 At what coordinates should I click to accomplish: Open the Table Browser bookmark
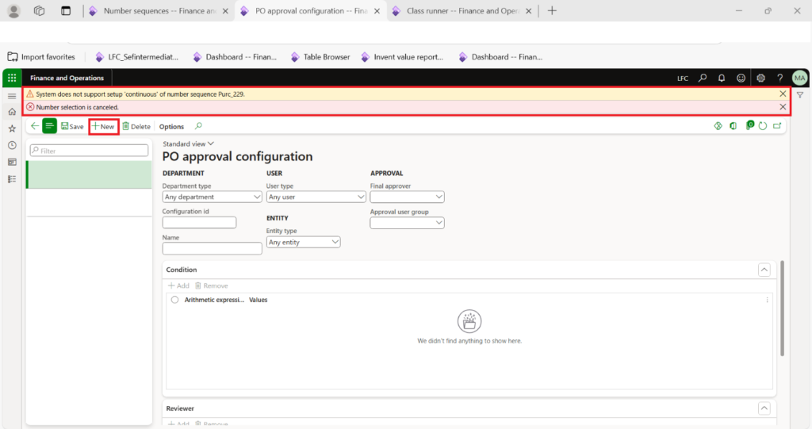(320, 57)
